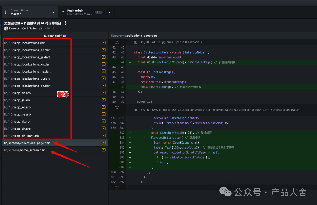Click the Push origin button
This screenshot has height=205, width=317.
(82, 12)
